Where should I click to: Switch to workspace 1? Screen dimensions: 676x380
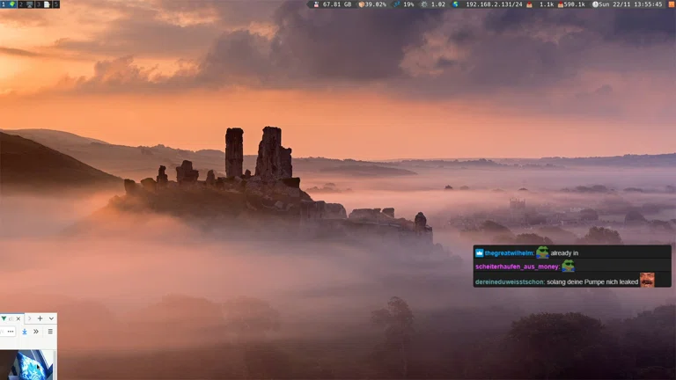click(4, 4)
